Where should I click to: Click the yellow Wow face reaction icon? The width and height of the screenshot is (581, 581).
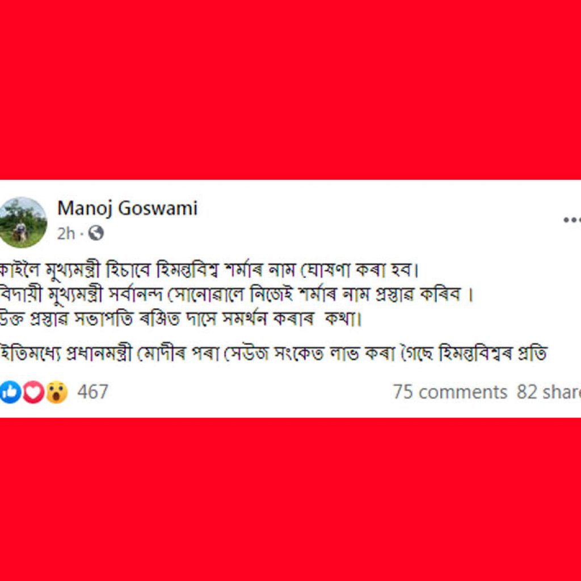pos(57,391)
